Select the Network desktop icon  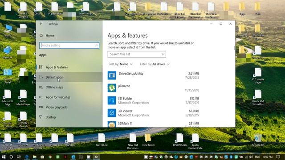tap(8, 52)
